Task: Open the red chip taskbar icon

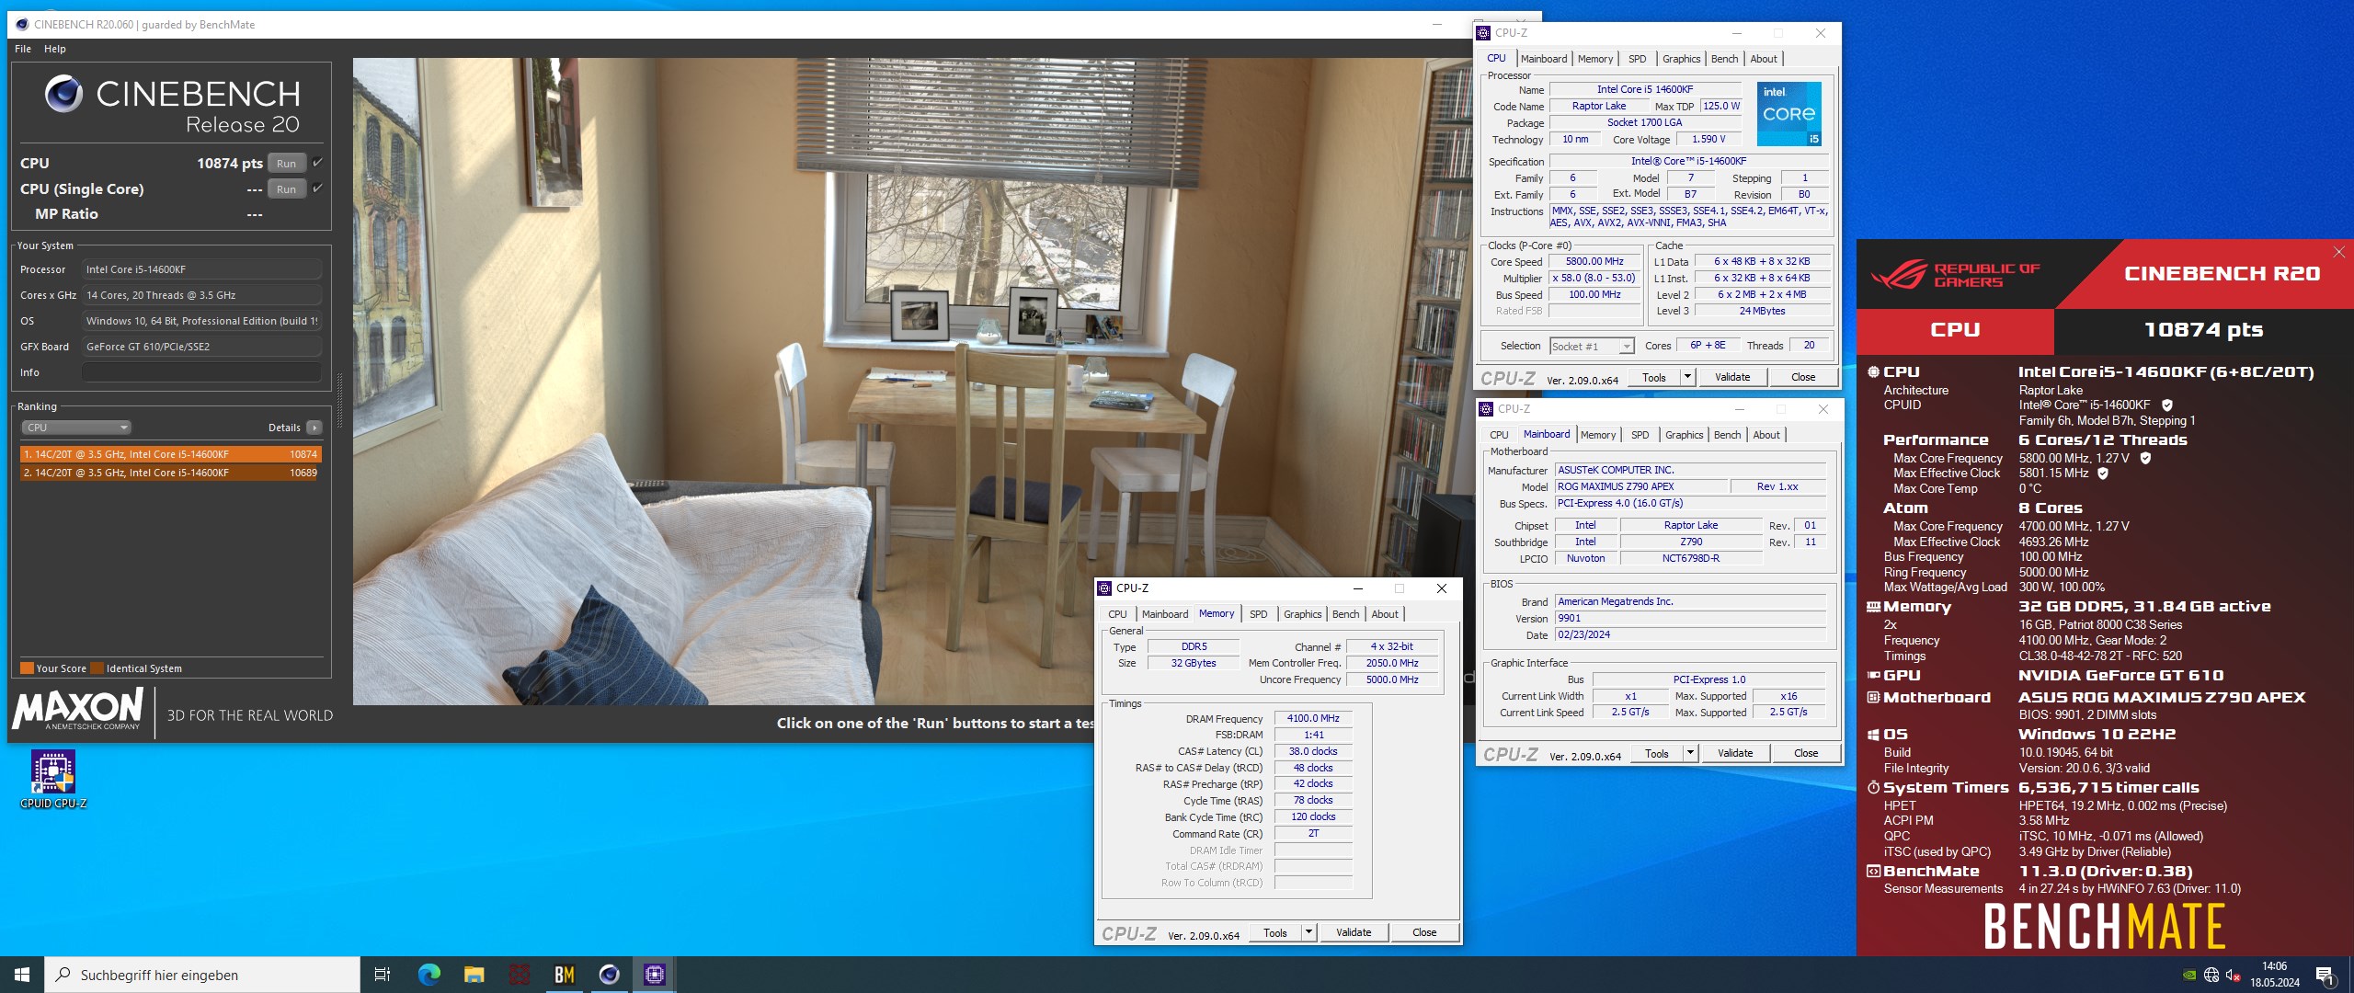Action: (519, 975)
